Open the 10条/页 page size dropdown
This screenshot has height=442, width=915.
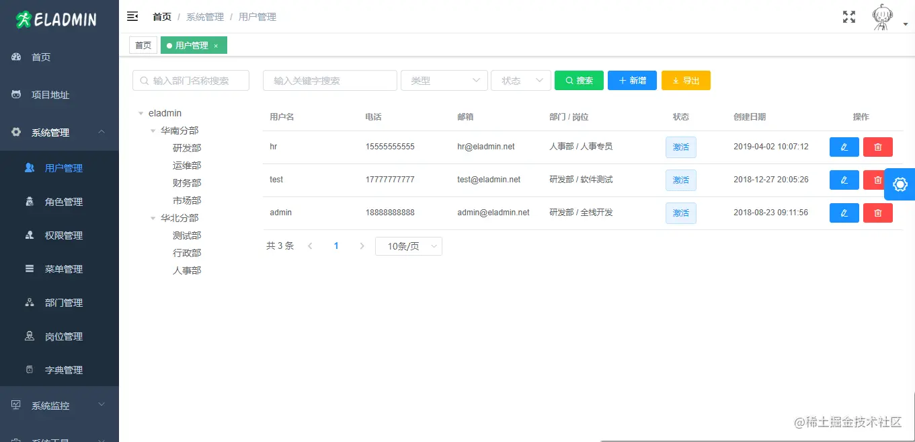(x=408, y=246)
